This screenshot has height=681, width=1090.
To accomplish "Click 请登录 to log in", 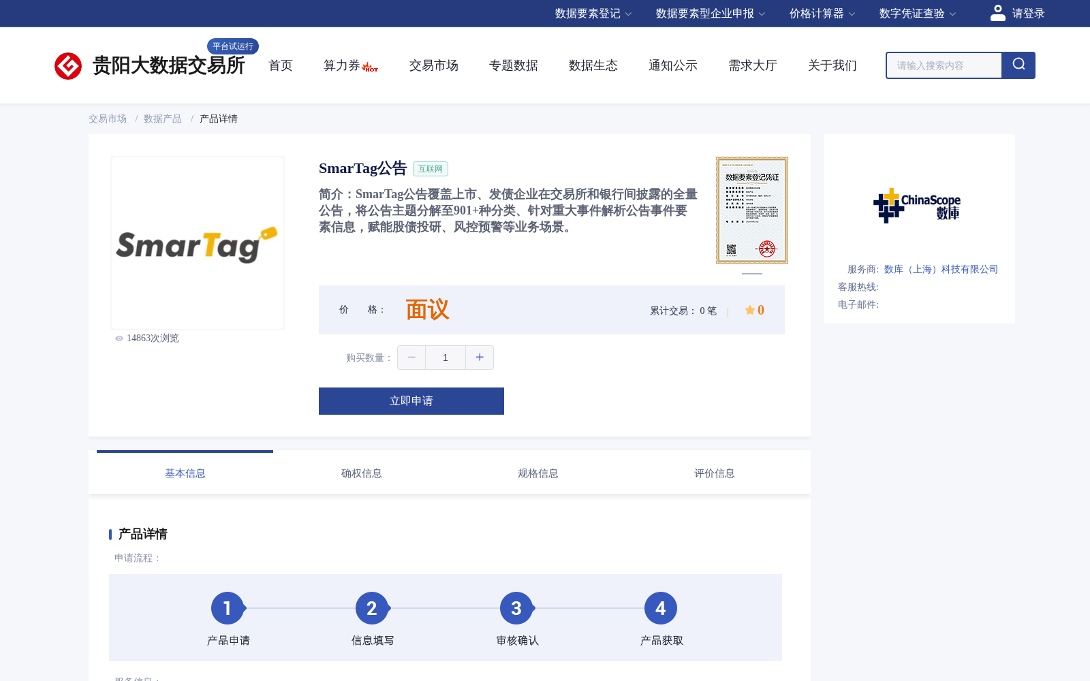I will (x=1028, y=14).
